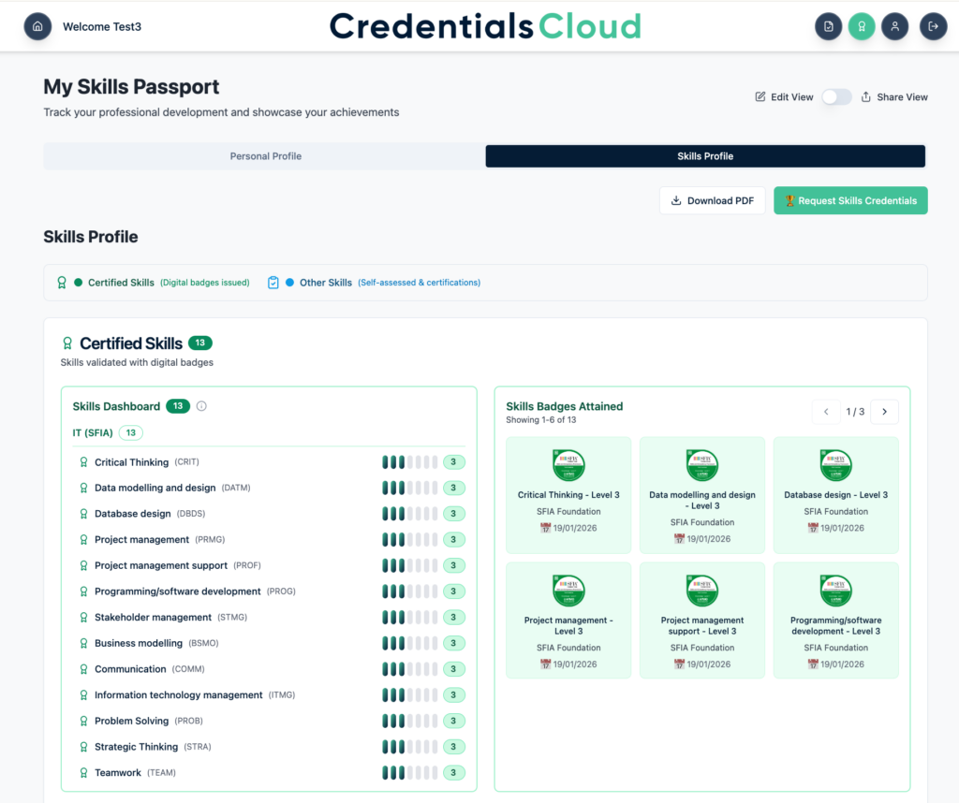Image resolution: width=959 pixels, height=803 pixels.
Task: Click the CredentialsCloud logo
Action: click(486, 26)
